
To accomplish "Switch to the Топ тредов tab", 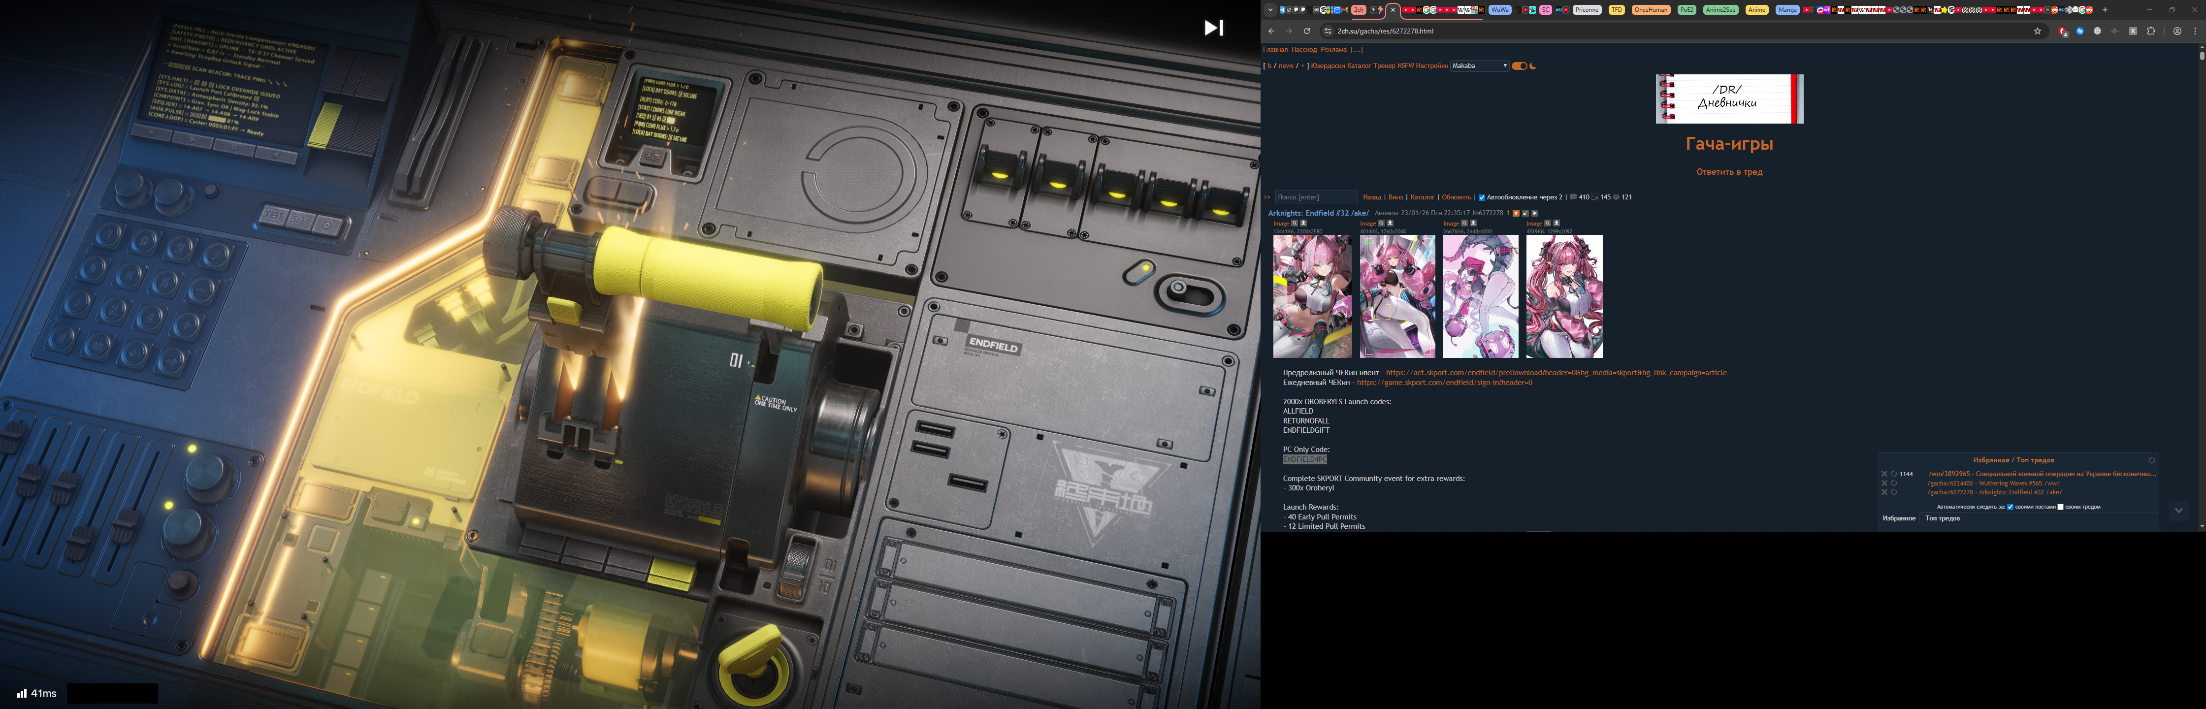I will click(x=1942, y=518).
